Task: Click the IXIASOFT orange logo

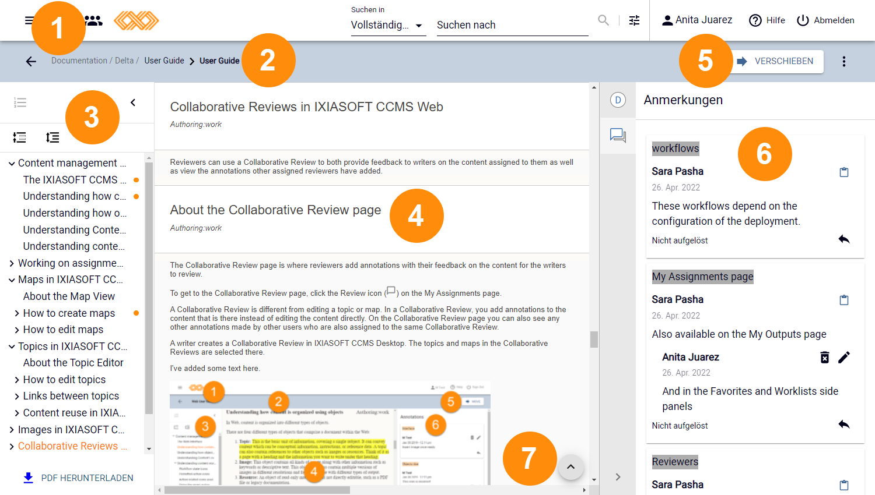Action: (x=136, y=20)
